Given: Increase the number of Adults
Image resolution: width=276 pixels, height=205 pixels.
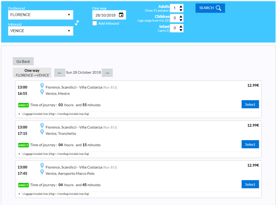Looking at the screenshot, I should (181, 6).
